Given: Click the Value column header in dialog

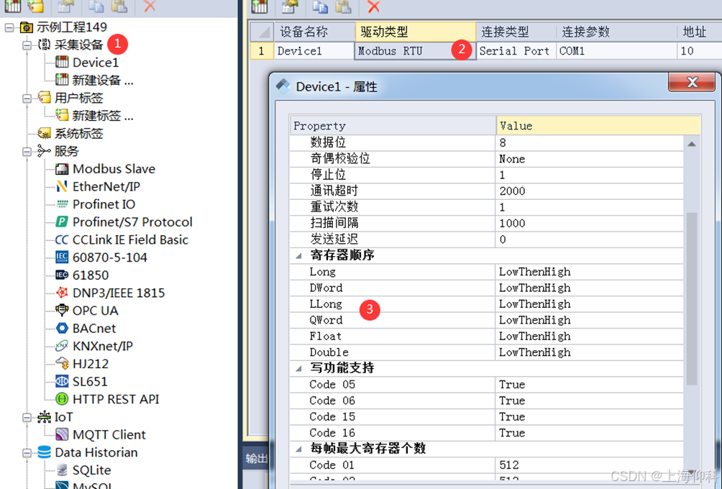Looking at the screenshot, I should pos(598,126).
